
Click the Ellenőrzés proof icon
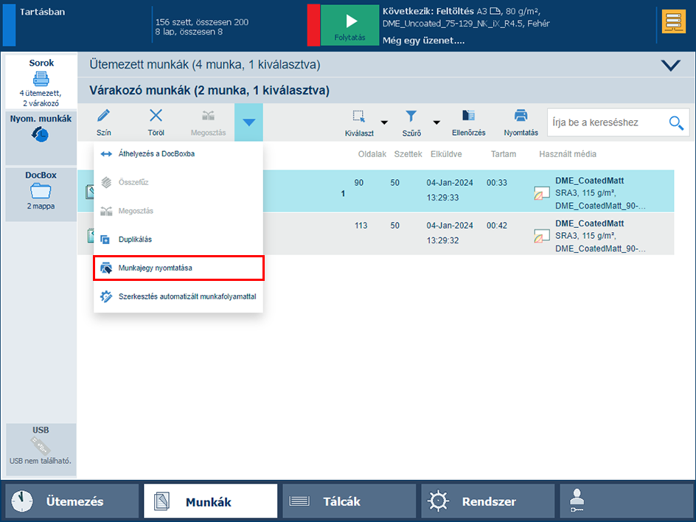468,116
